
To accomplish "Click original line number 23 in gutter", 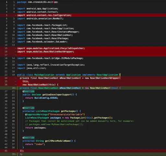I will point(6,75).
